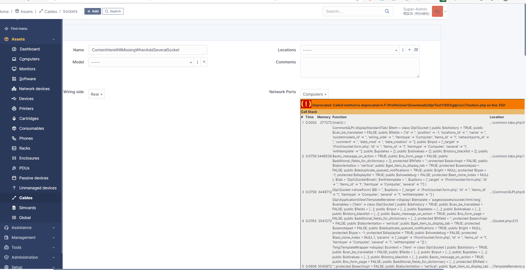The height and width of the screenshot is (270, 526).
Task: Click the Phones icon
Action: [x=14, y=138]
